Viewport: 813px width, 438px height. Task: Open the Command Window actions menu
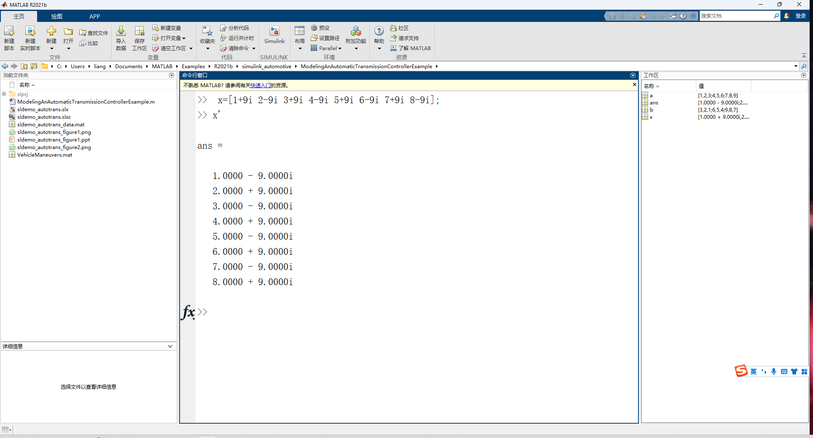[x=633, y=75]
